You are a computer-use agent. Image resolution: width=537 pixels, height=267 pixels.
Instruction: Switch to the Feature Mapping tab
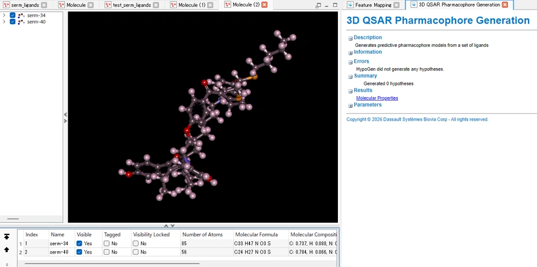click(x=373, y=5)
